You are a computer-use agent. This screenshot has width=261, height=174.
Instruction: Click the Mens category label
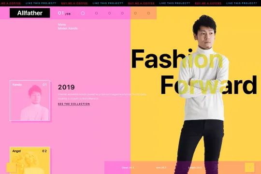point(62,25)
